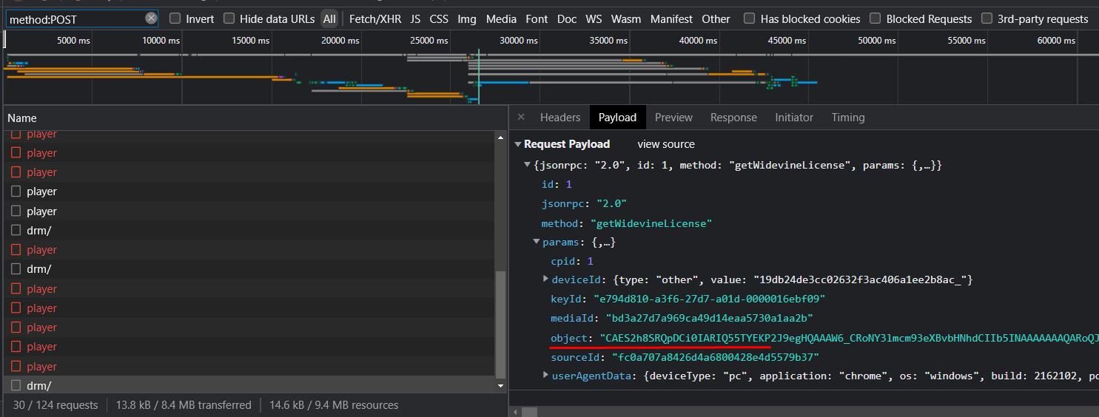Switch to the Headers tab

coord(560,118)
